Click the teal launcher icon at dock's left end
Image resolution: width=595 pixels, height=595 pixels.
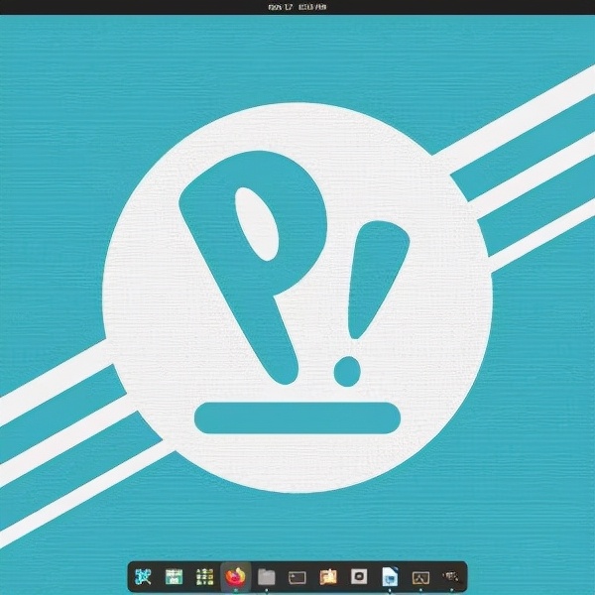click(x=143, y=576)
